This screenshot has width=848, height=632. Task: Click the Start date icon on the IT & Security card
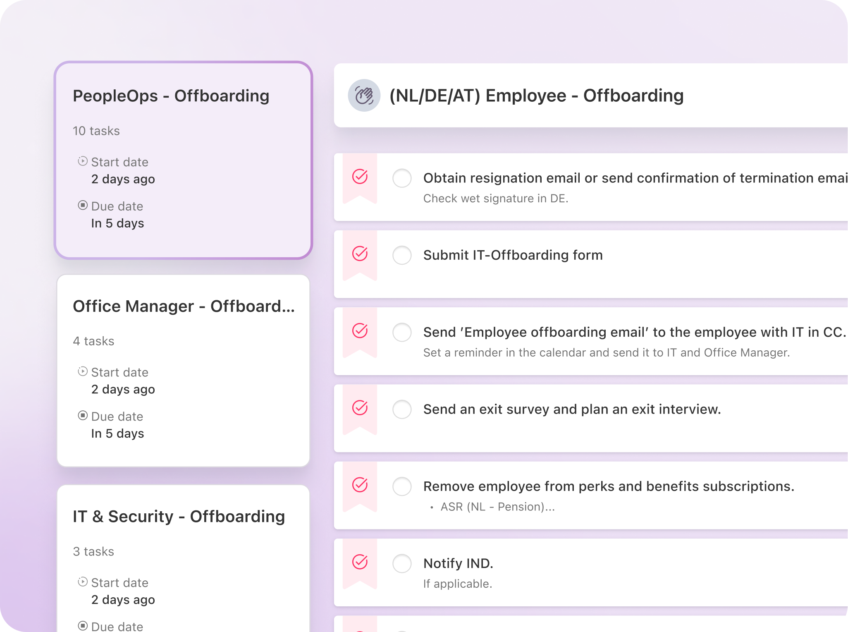coord(82,582)
